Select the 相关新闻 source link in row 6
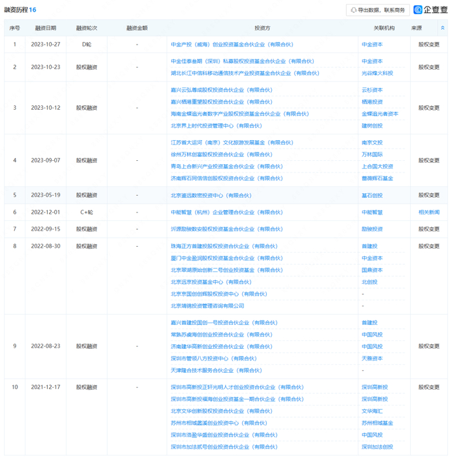 429,212
